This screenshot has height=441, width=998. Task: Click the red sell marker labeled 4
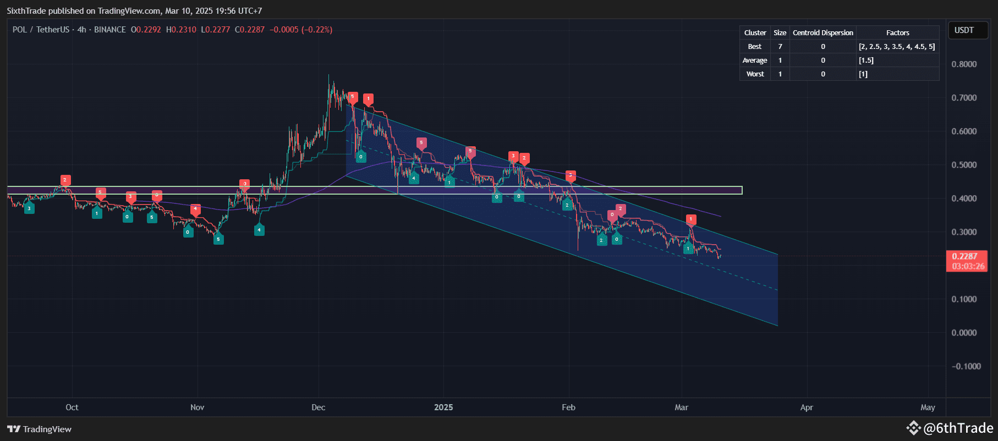[x=195, y=210]
